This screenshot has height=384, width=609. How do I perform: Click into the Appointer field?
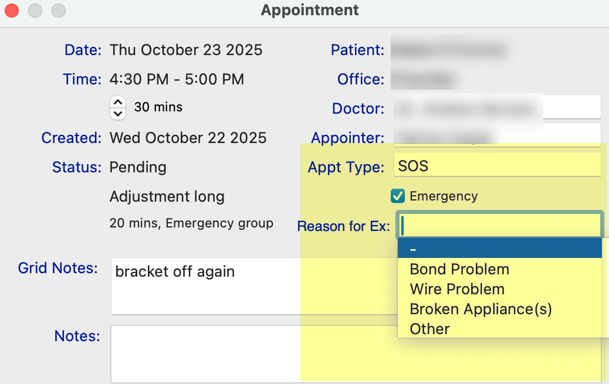(x=497, y=136)
